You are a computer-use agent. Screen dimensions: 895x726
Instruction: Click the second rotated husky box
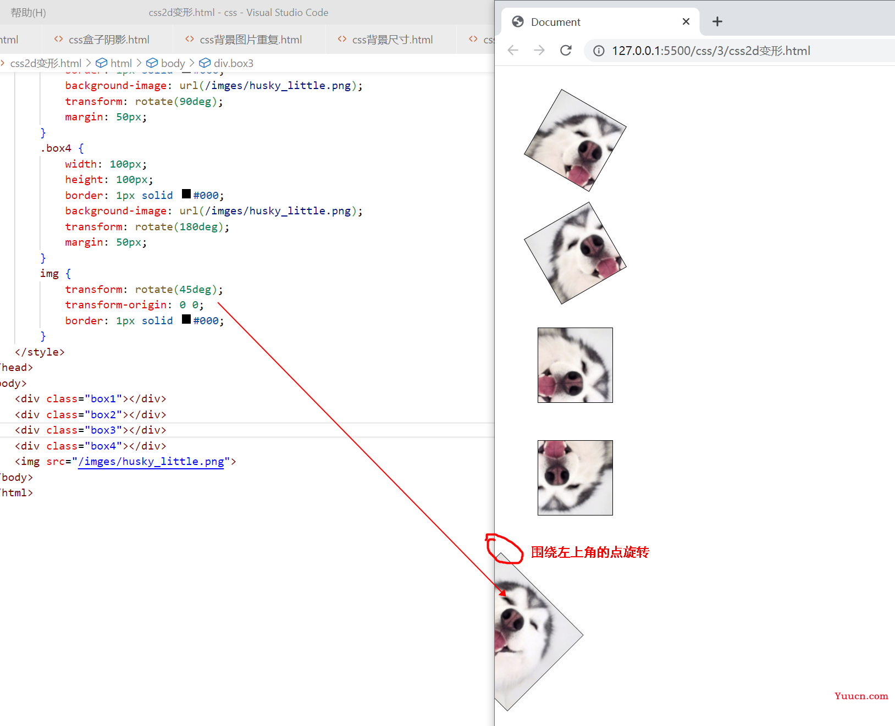575,253
